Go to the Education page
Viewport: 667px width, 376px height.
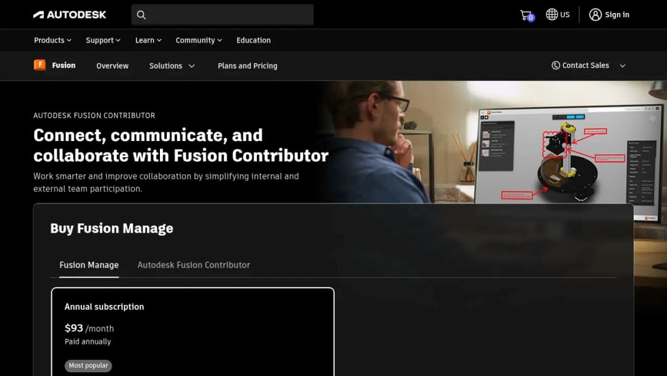click(254, 40)
